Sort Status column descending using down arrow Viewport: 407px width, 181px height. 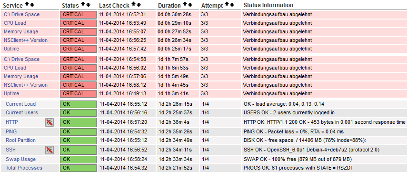coord(88,5)
